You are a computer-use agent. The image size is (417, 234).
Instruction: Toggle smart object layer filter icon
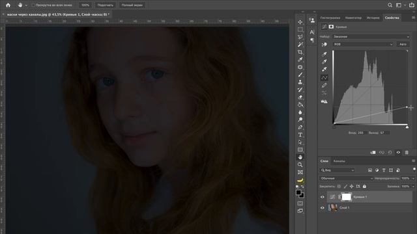coord(398,170)
